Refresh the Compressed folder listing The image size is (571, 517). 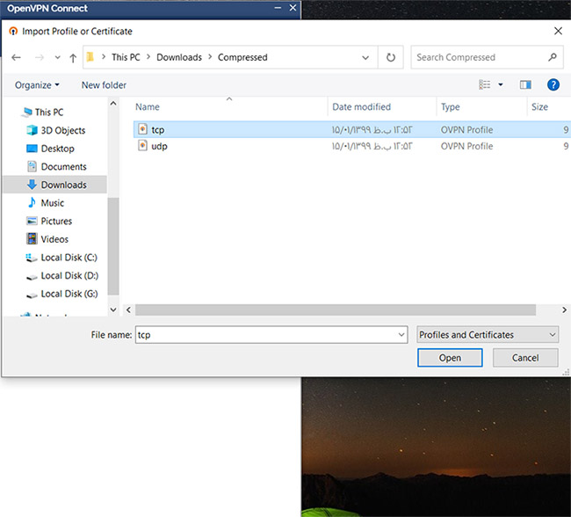click(x=391, y=58)
